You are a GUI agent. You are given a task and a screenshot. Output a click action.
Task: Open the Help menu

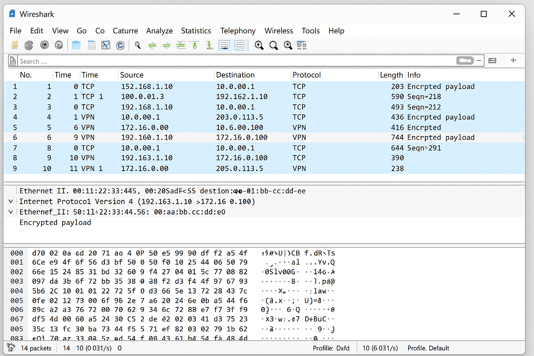tap(336, 31)
